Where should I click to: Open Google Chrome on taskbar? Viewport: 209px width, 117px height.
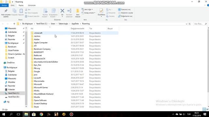tap(41, 114)
